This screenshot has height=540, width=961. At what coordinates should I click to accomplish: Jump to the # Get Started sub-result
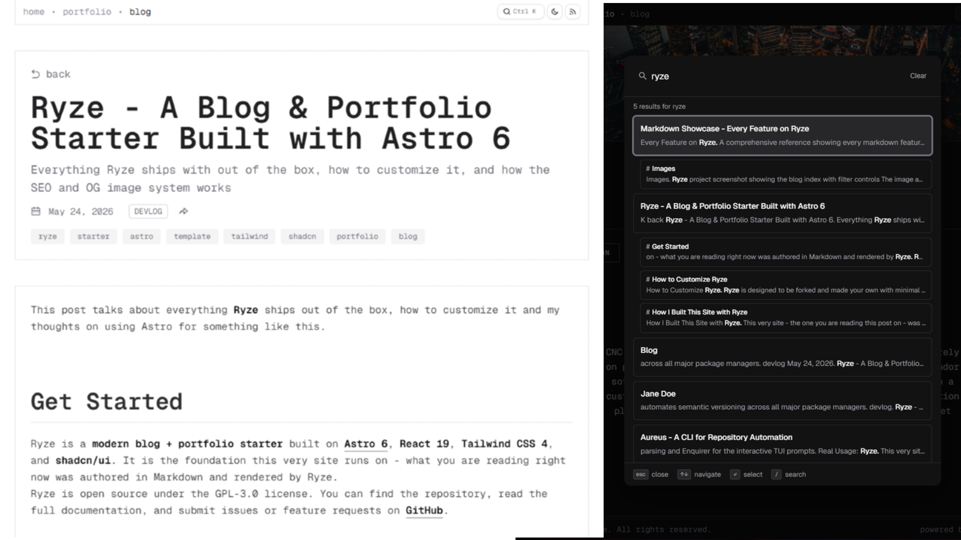786,252
